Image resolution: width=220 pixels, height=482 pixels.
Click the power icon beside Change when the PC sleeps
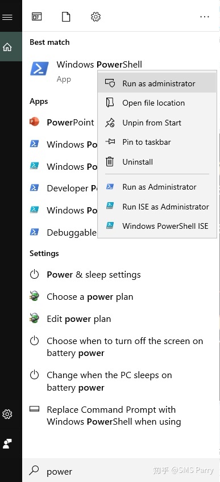tap(34, 375)
